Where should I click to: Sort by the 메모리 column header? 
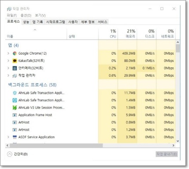click(x=127, y=34)
